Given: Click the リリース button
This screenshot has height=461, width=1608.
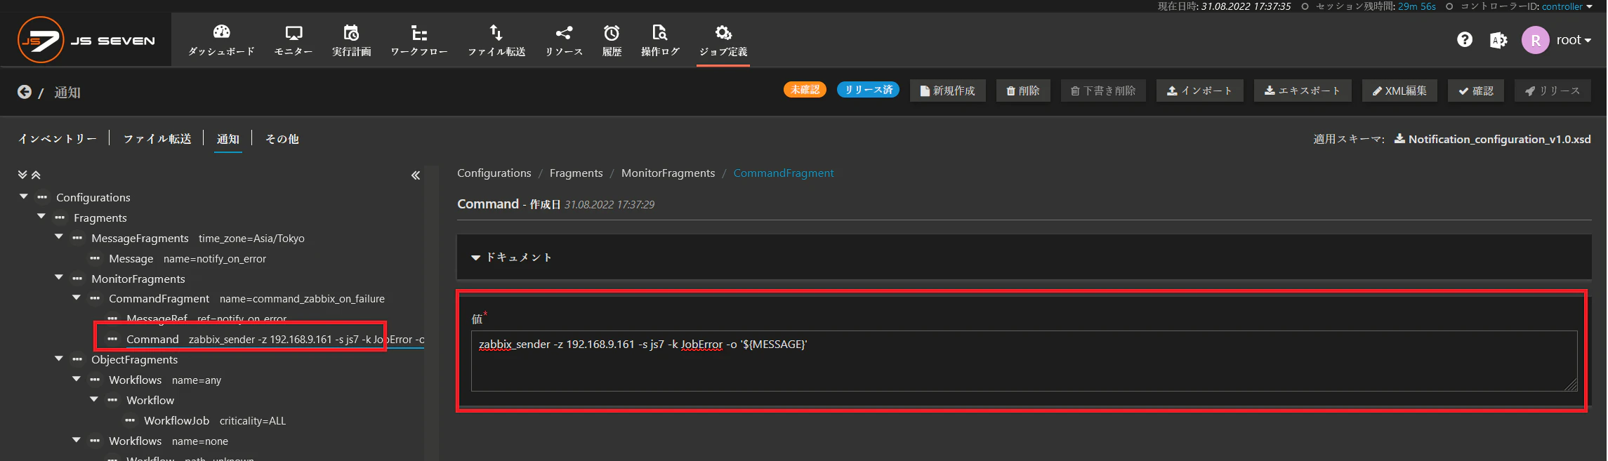Looking at the screenshot, I should coord(1553,91).
